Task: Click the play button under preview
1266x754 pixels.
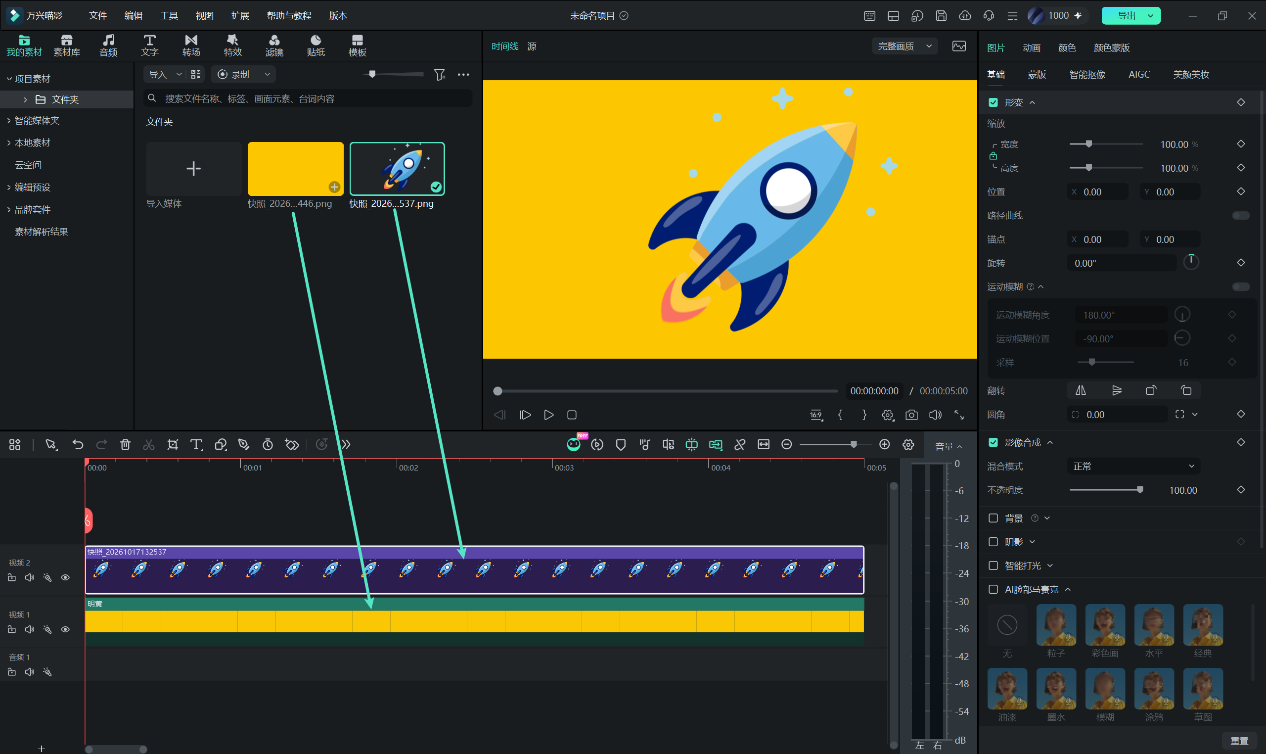Action: pyautogui.click(x=548, y=415)
